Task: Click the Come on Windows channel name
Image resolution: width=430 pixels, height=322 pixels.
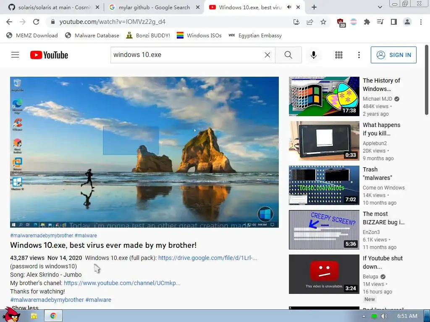Action: [x=384, y=187]
